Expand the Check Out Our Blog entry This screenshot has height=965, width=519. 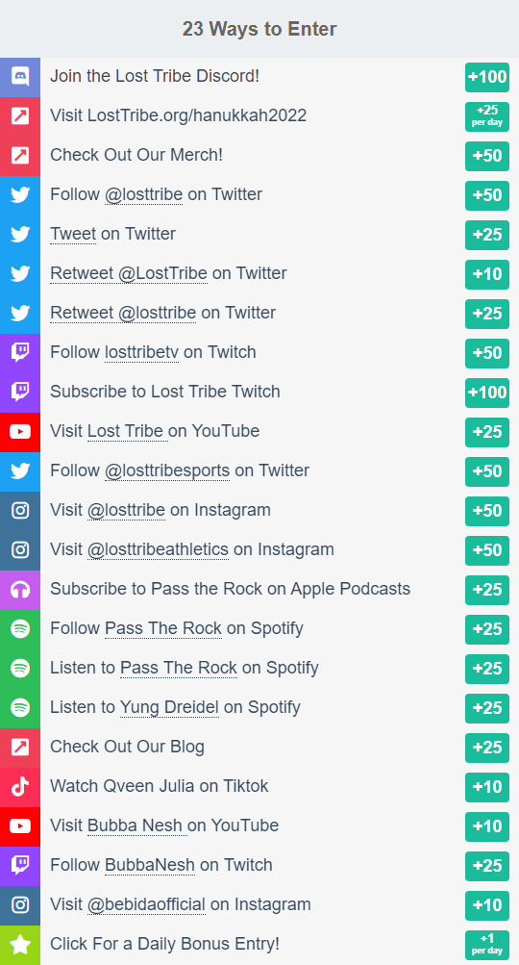click(x=259, y=748)
